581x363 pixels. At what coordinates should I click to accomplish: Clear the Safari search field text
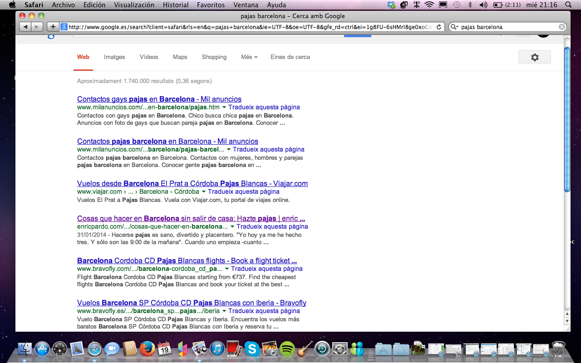pos(562,27)
